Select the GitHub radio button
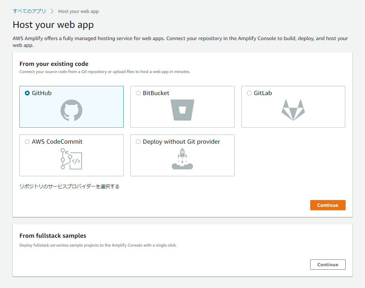The height and width of the screenshot is (288, 365). click(27, 93)
